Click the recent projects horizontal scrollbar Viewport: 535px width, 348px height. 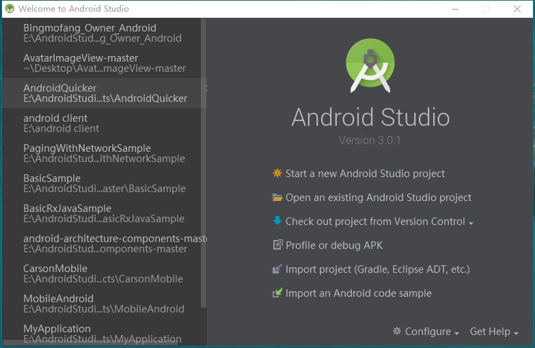pos(90,343)
